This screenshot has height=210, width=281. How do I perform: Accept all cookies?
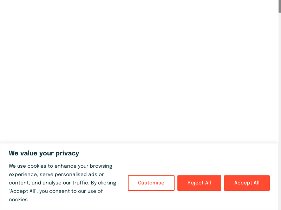point(247,183)
